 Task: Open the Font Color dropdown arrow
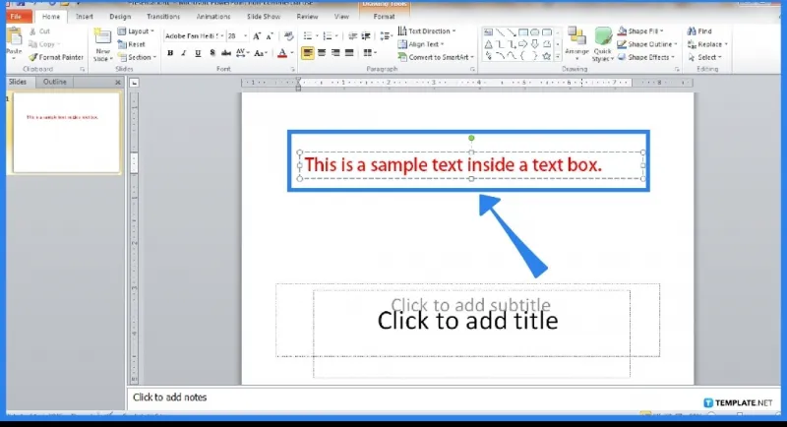tap(292, 53)
